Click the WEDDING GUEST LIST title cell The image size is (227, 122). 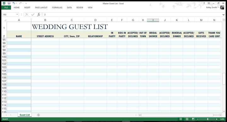tap(70, 27)
